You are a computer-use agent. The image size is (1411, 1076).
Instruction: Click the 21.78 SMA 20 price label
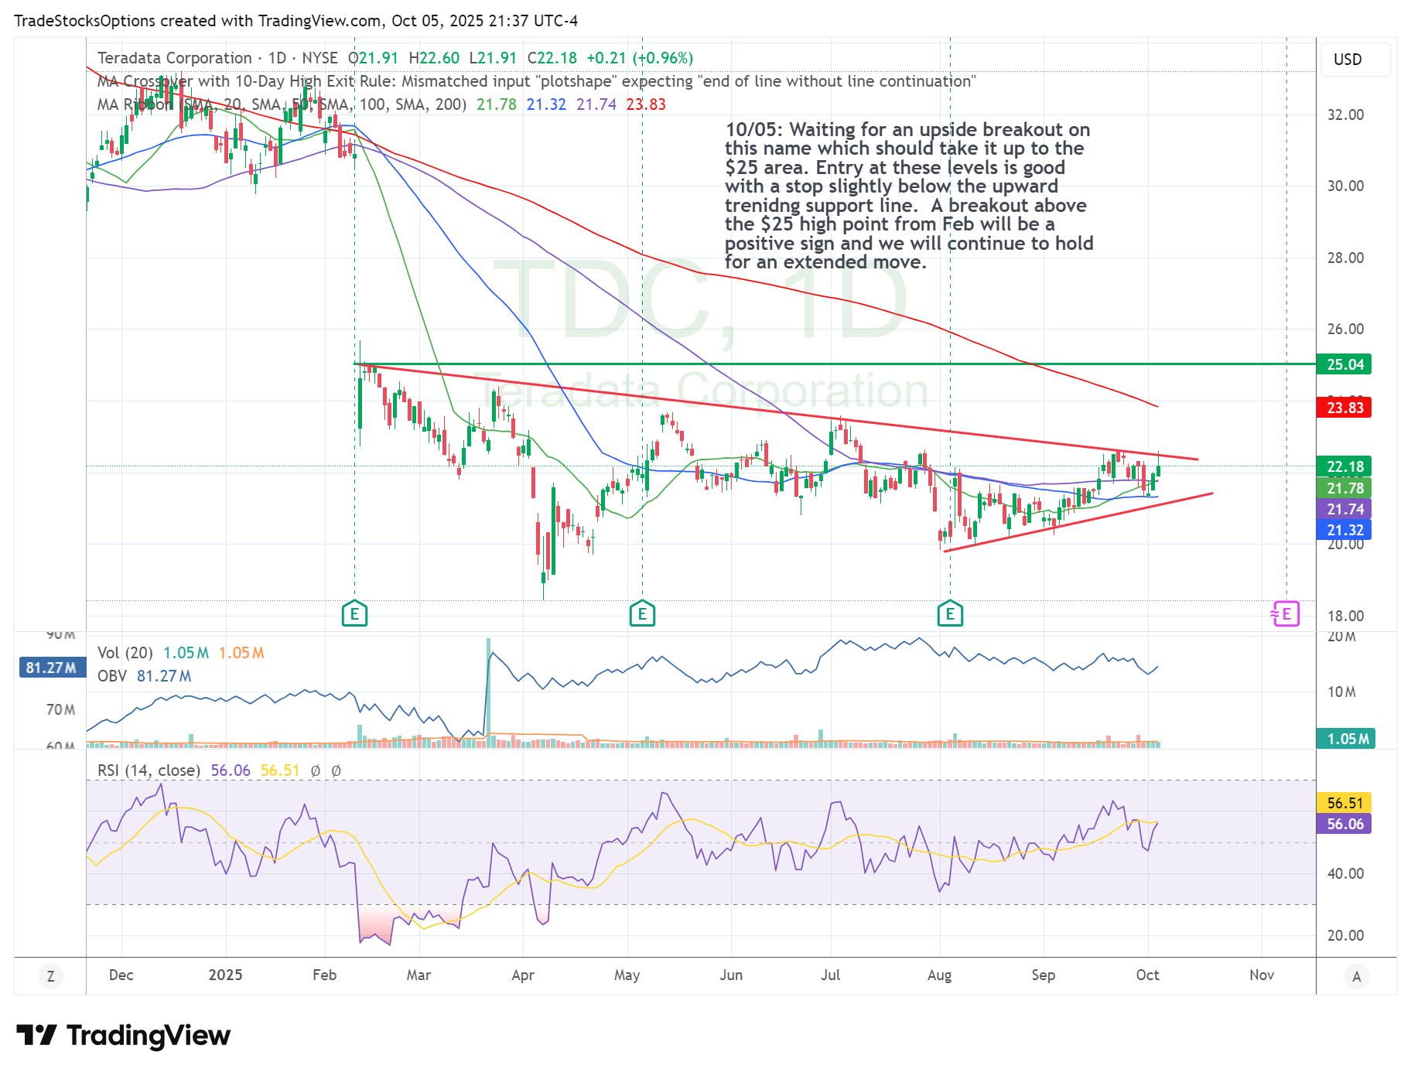pyautogui.click(x=1344, y=488)
